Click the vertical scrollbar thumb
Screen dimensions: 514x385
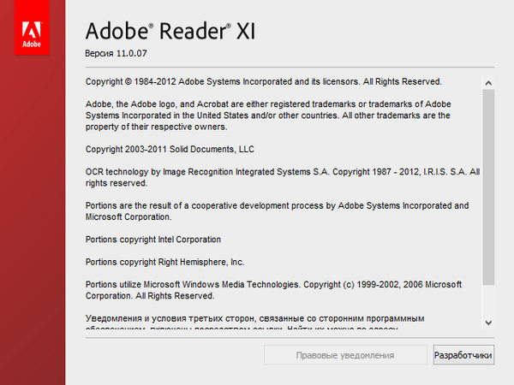[488, 187]
